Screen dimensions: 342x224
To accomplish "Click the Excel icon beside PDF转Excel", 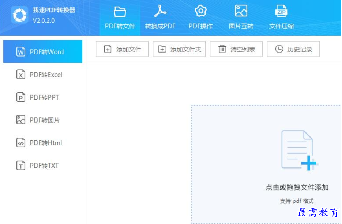I will 21,74.
